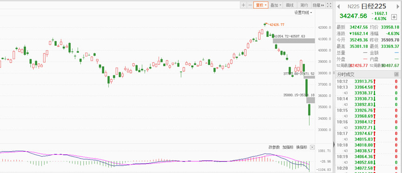Click the 10:12 trade row 33913.75
This screenshot has width=402, height=173.
[368, 81]
